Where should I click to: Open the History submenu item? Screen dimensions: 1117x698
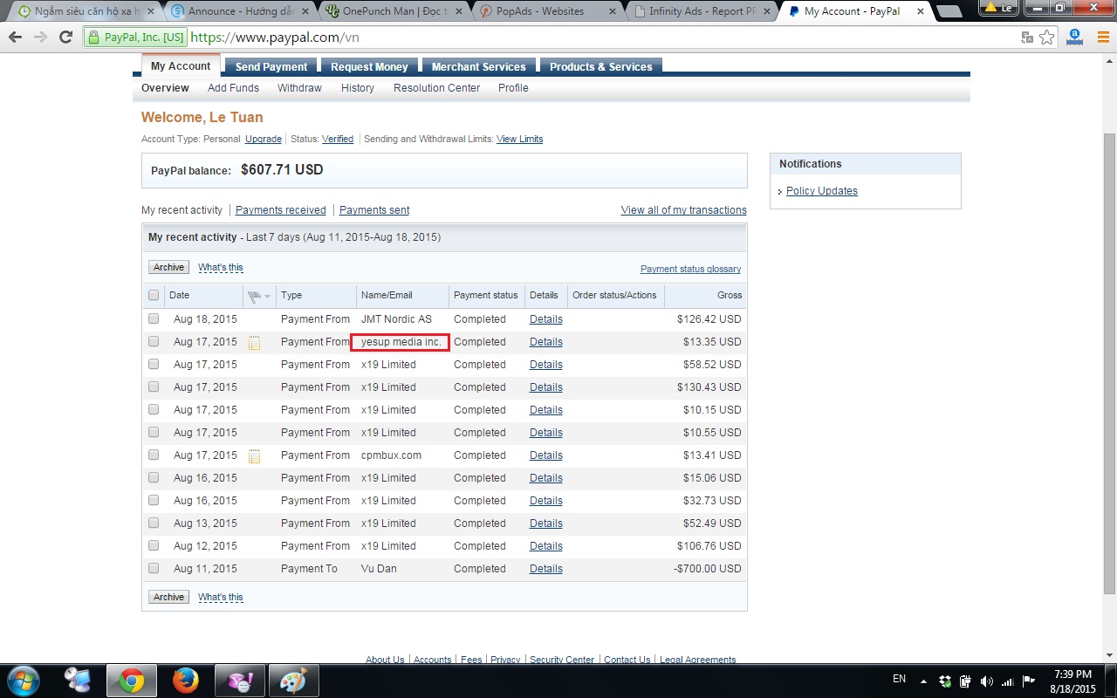pos(358,88)
